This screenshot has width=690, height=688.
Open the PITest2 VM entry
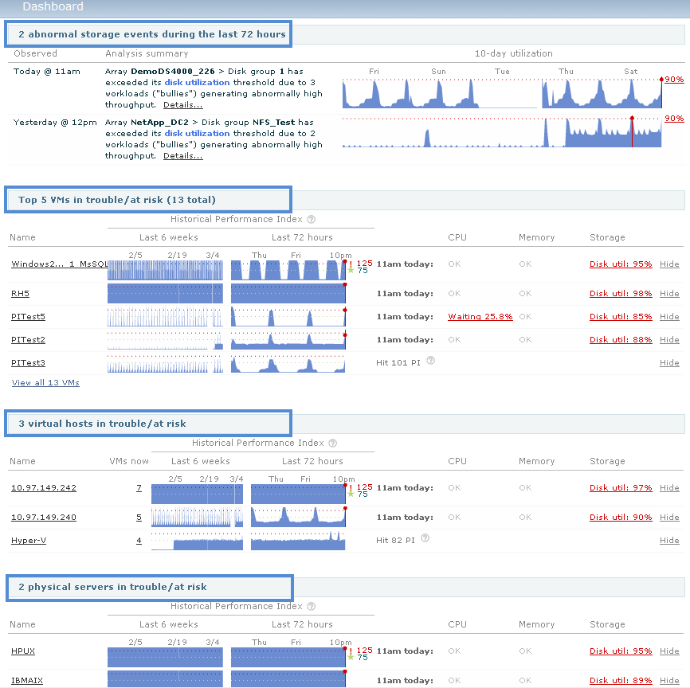[x=28, y=339]
